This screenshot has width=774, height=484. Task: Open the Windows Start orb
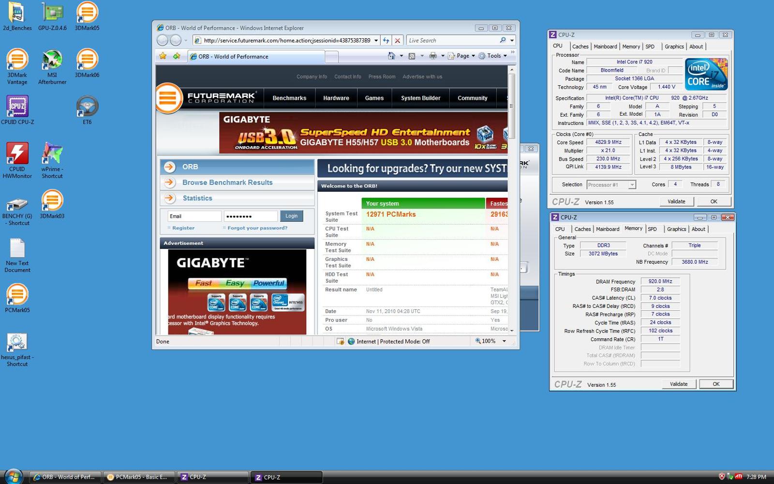[x=13, y=476]
